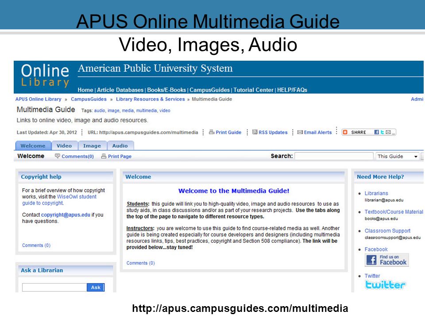Open Comments (0) in Welcome box
425x319 pixels.
pos(141,263)
